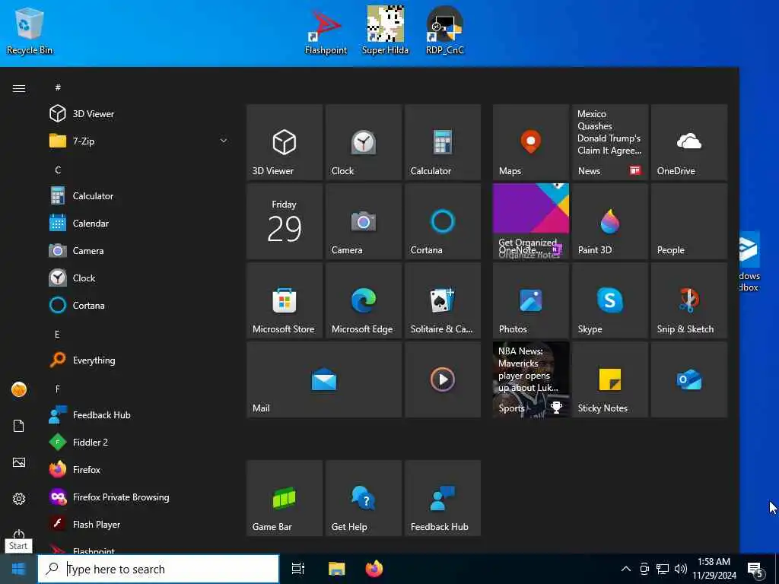
Task: Open the Clock tile
Action: [364, 142]
